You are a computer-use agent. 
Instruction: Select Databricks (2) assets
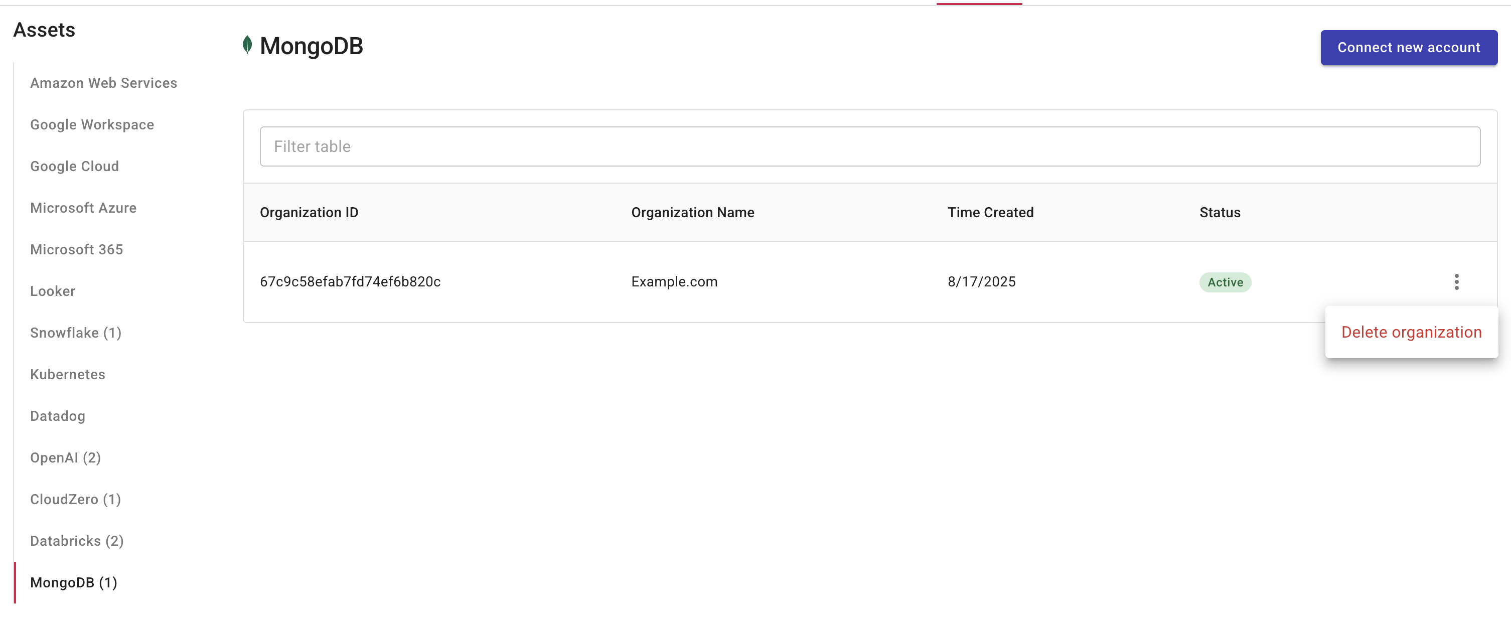[77, 541]
